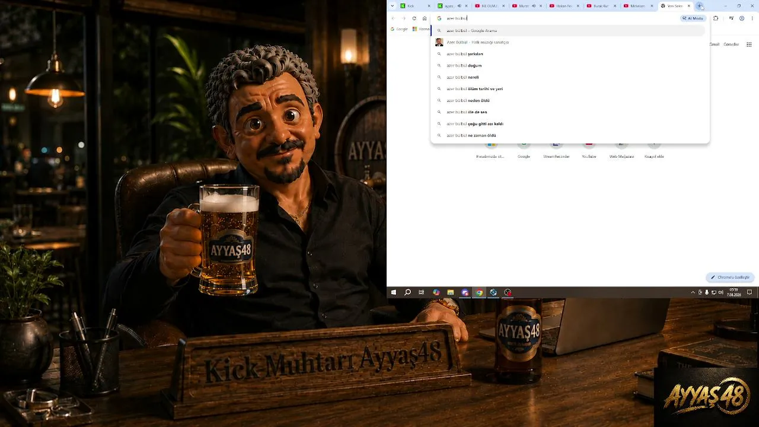
Task: Go forward with browser forward arrow
Action: (x=404, y=18)
